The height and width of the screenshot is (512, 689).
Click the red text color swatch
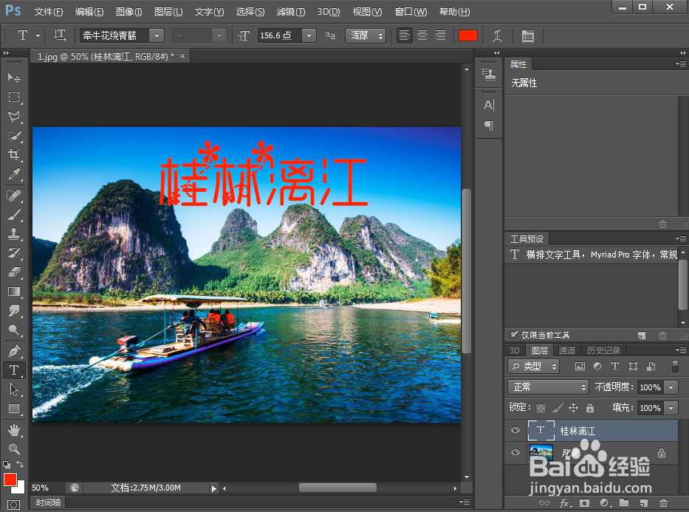[x=467, y=35]
